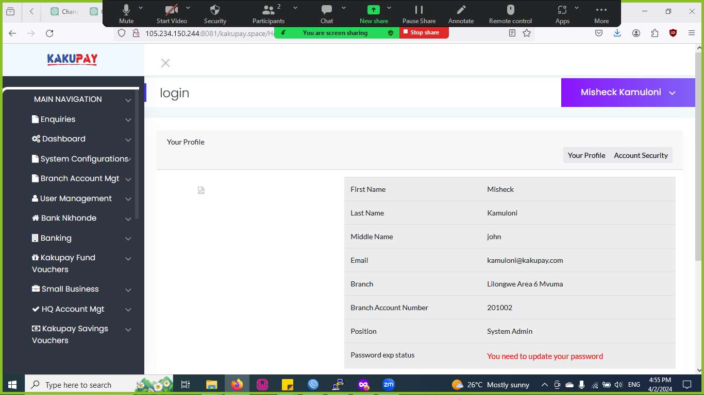Image resolution: width=704 pixels, height=395 pixels.
Task: Go back in browser history
Action: point(12,33)
